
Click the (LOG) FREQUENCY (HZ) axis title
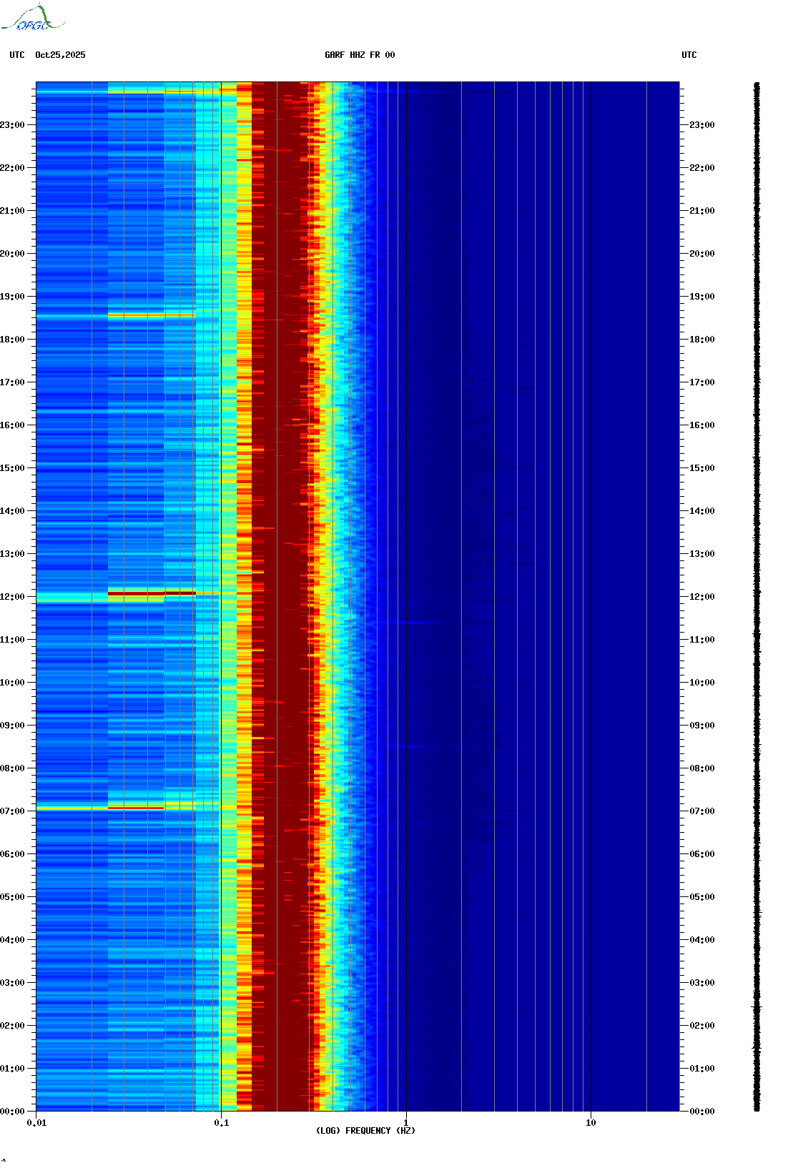tap(365, 1130)
